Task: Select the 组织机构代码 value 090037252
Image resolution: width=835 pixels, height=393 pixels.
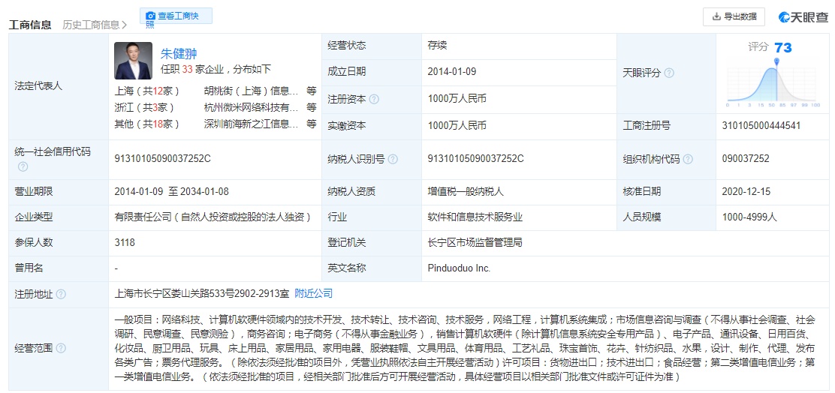Action: coord(746,158)
